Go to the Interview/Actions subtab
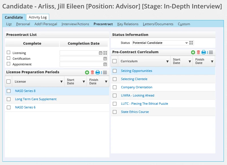 [x=75, y=24]
